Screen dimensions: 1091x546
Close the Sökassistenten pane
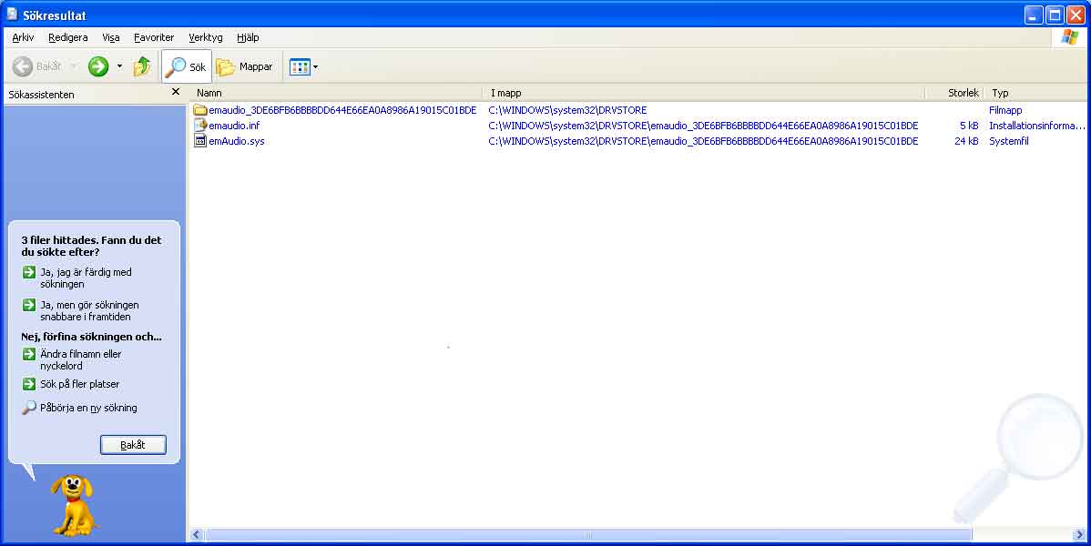click(176, 92)
